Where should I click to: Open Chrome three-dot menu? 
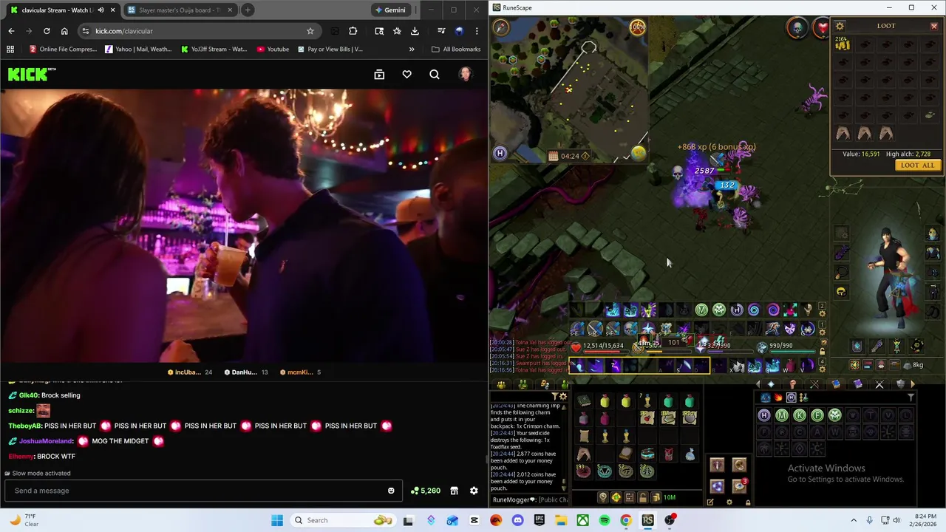477,31
